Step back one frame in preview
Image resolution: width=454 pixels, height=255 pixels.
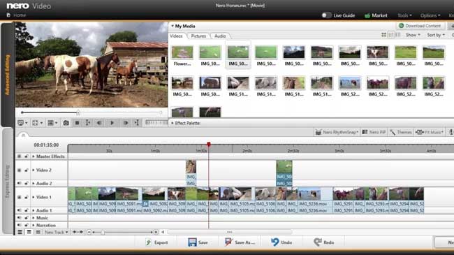(99, 123)
